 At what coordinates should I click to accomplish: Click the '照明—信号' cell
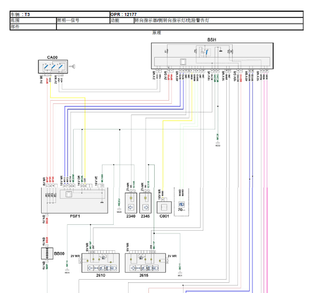[83, 20]
